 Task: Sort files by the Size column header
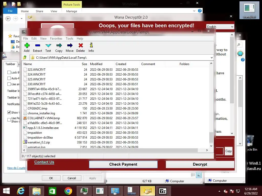pyautogui.click(x=75, y=64)
